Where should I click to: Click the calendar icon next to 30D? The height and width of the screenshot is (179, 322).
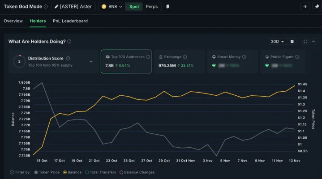[292, 42]
